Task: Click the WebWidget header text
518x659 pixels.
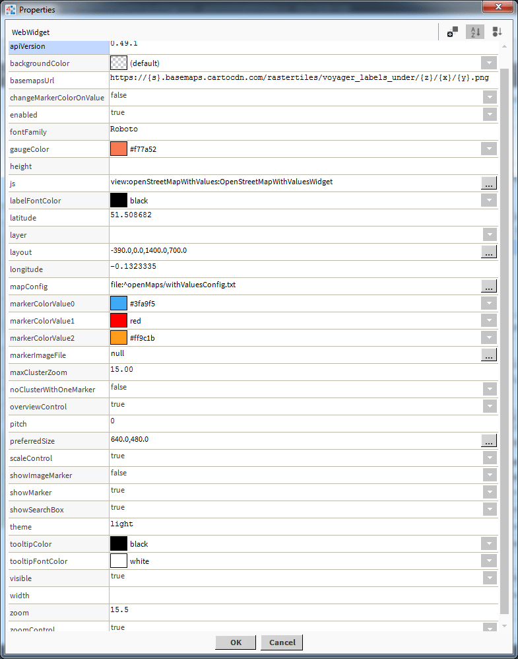Action: point(30,32)
